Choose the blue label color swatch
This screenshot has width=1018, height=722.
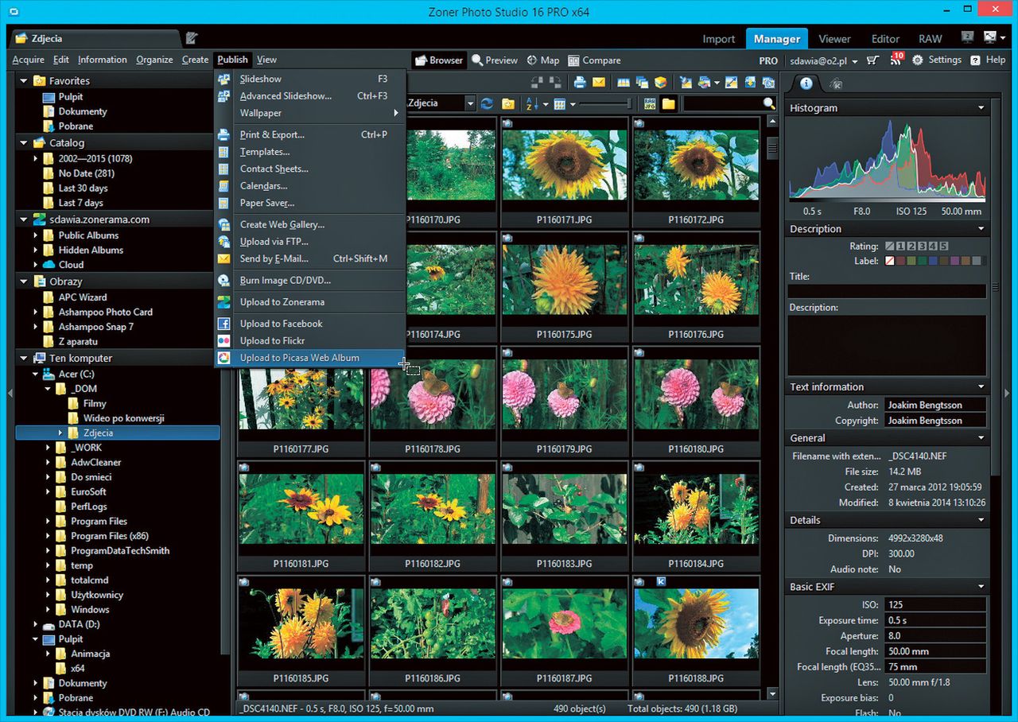point(934,261)
